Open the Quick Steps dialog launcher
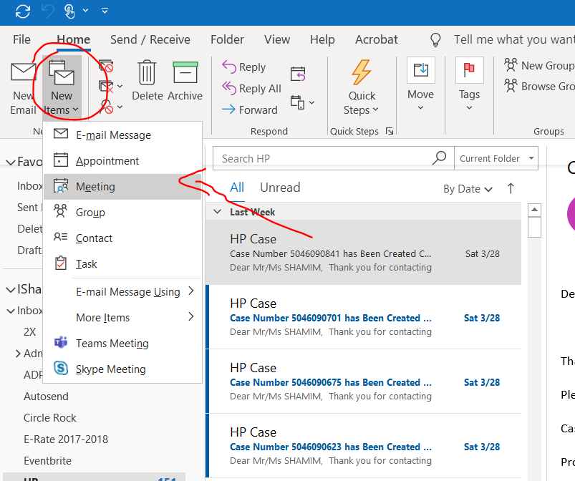Viewport: 575px width, 481px height. 390,131
